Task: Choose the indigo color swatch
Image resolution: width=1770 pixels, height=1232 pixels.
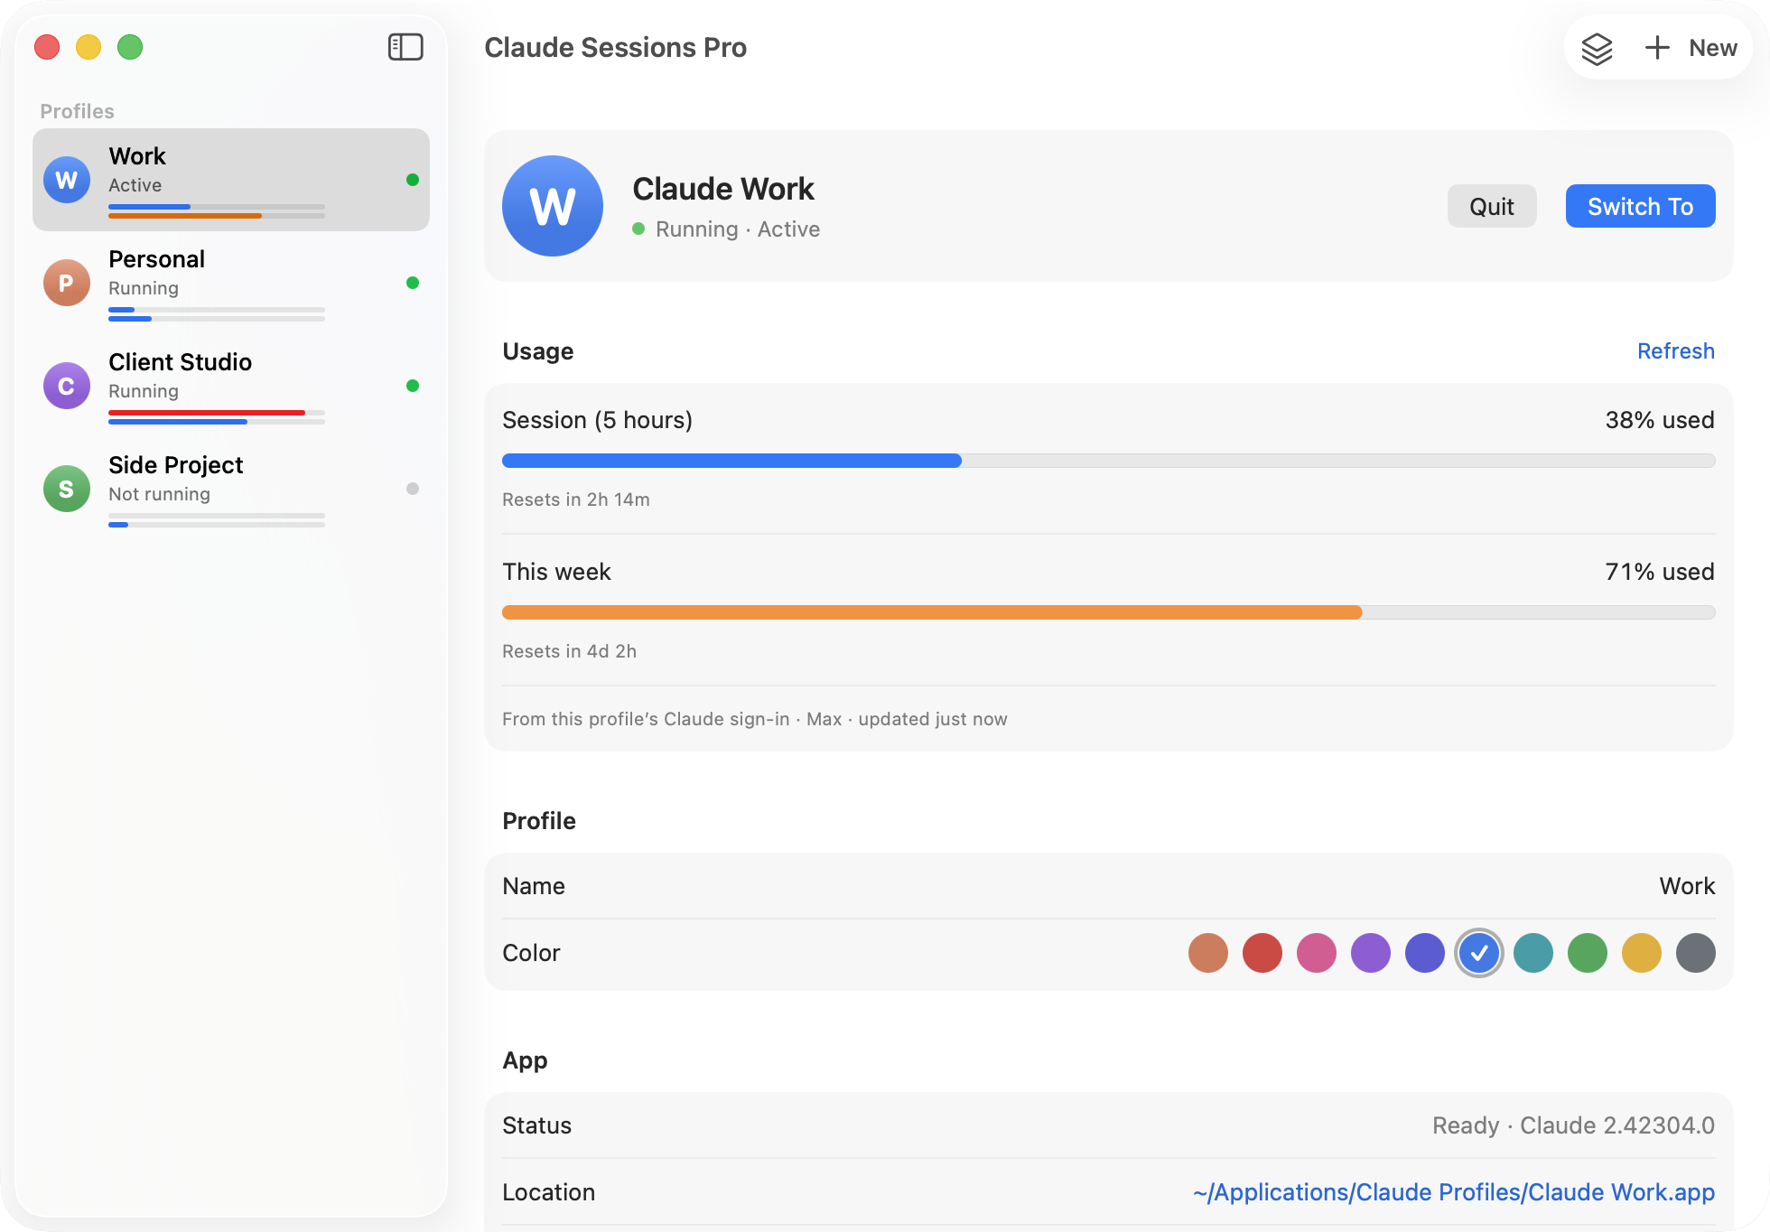Action: 1425,953
